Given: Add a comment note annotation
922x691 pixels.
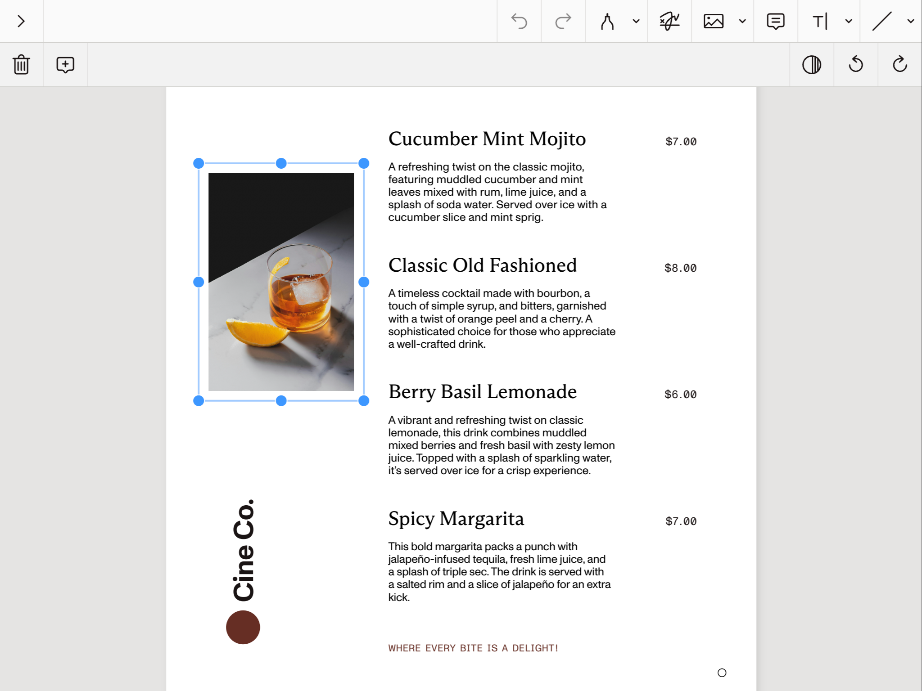Looking at the screenshot, I should pos(775,21).
